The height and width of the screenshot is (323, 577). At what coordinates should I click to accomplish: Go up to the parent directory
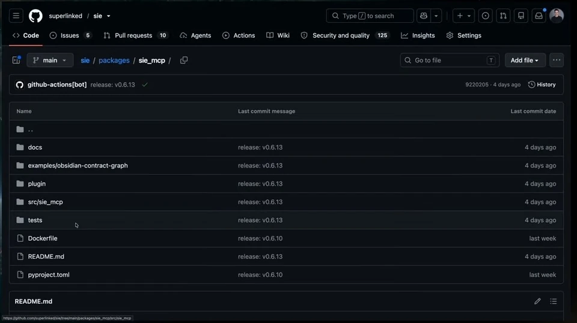point(31,129)
